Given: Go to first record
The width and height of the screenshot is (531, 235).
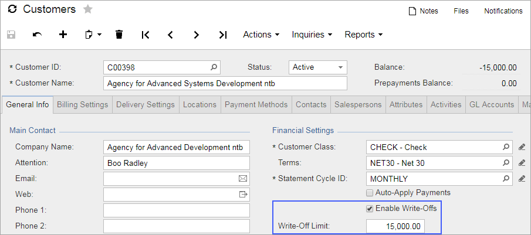Looking at the screenshot, I should (146, 35).
